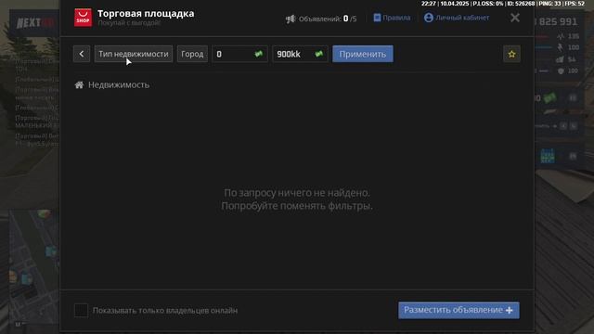
Task: Open Личный кабинет link
Action: point(457,18)
